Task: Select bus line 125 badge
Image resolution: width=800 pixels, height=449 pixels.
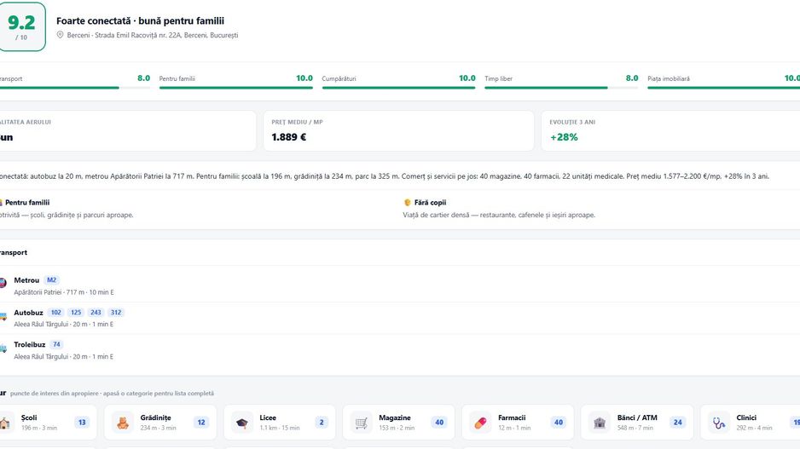Action: (76, 313)
